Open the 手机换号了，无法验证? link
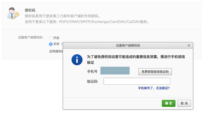Image resolution: width=202 pixels, height=115 pixels. [x=154, y=88]
